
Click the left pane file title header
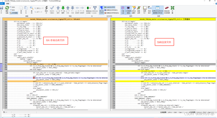coord(55,19)
